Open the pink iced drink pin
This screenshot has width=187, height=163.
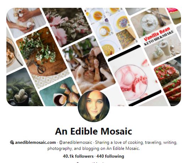click(134, 76)
